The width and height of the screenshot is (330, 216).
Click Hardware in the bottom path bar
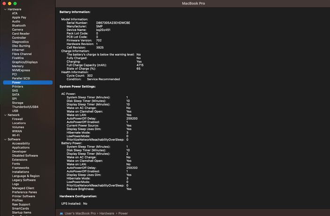click(x=107, y=213)
